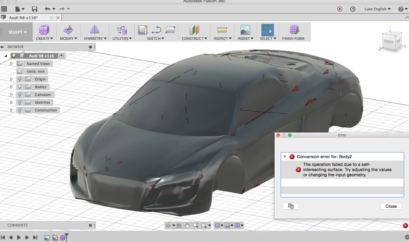Image resolution: width=409 pixels, height=242 pixels.
Task: Hide the Canvases folder
Action: click(x=20, y=95)
